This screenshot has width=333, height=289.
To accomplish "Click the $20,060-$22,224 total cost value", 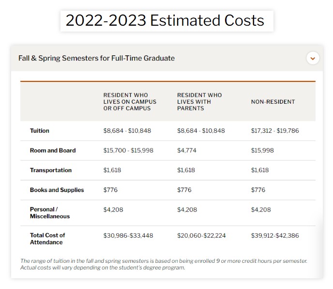I will (x=201, y=236).
